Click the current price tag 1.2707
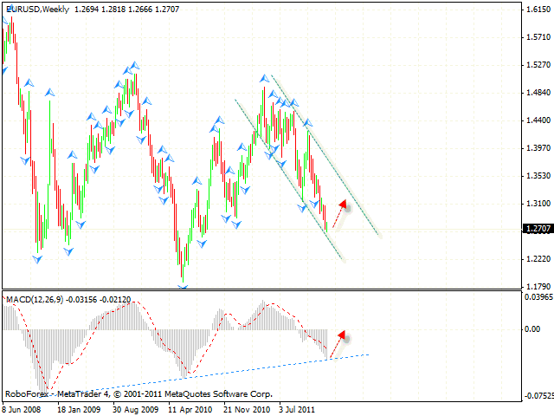The image size is (554, 416). pyautogui.click(x=535, y=230)
